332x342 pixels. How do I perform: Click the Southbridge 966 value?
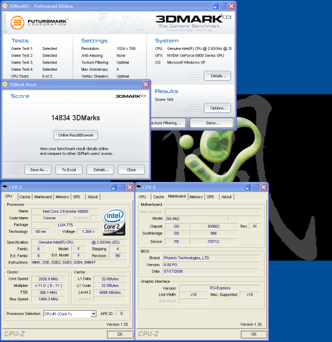pos(214,233)
